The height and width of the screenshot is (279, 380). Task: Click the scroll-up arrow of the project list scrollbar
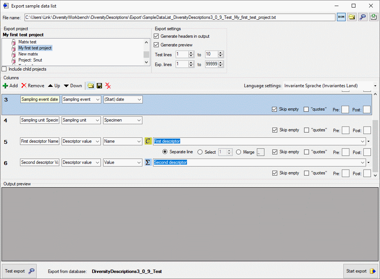(147, 42)
